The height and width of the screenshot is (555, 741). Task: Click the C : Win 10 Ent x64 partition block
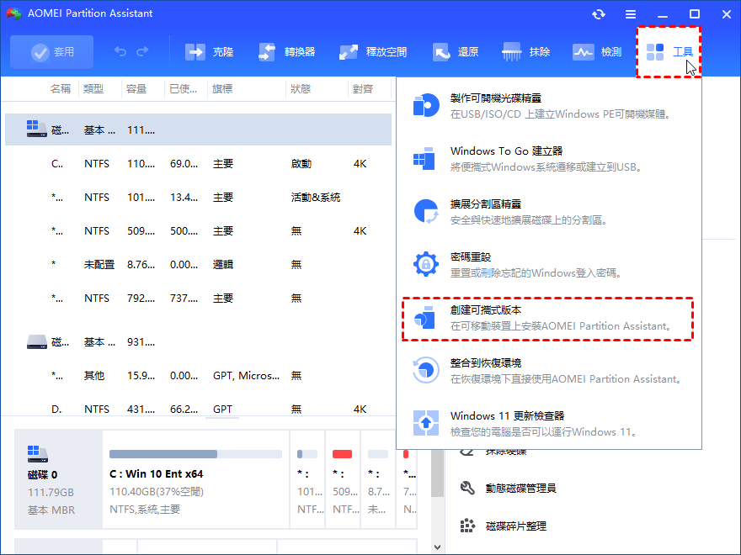coord(195,479)
